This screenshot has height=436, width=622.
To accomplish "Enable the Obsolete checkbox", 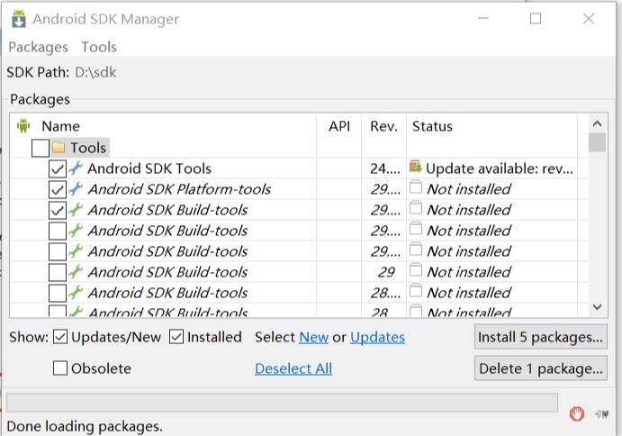I will point(60,368).
